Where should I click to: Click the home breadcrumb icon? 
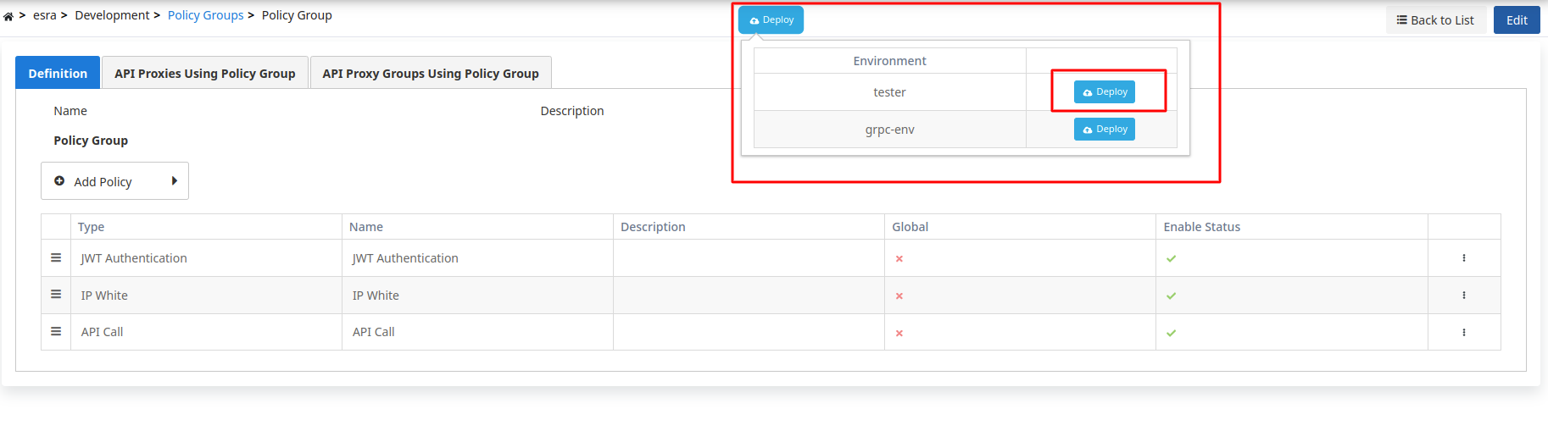(8, 16)
